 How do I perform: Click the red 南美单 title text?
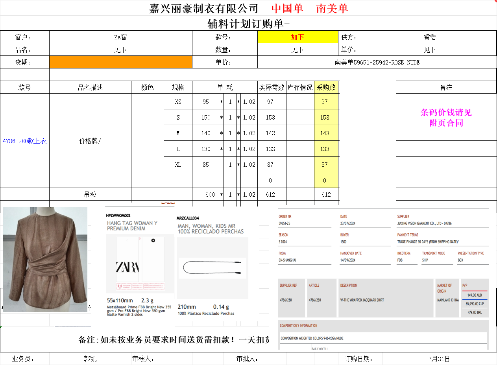(332, 8)
